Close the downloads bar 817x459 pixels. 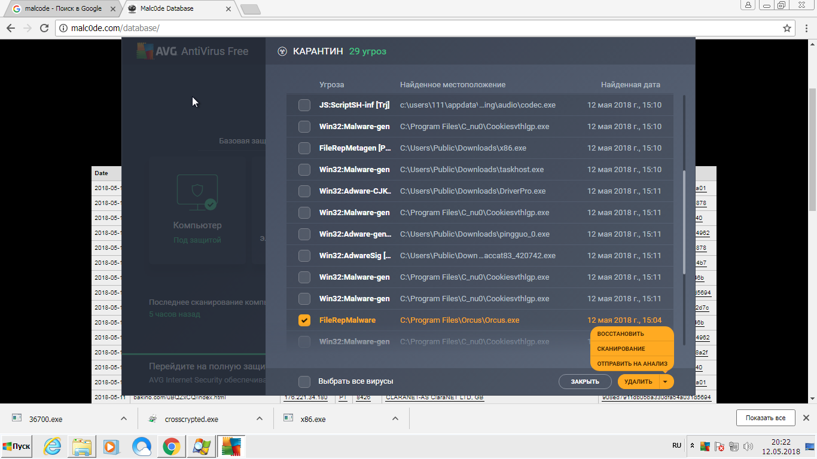[x=806, y=418]
